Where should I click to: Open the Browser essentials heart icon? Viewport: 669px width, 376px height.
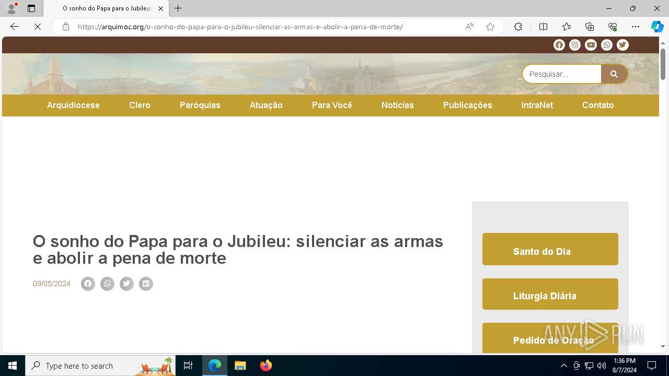613,27
